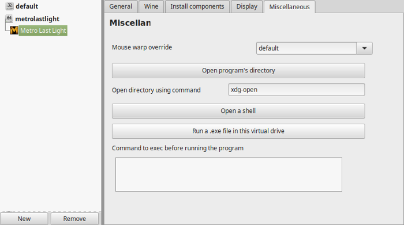Open the Install components tab
This screenshot has width=404, height=225.
(197, 6)
